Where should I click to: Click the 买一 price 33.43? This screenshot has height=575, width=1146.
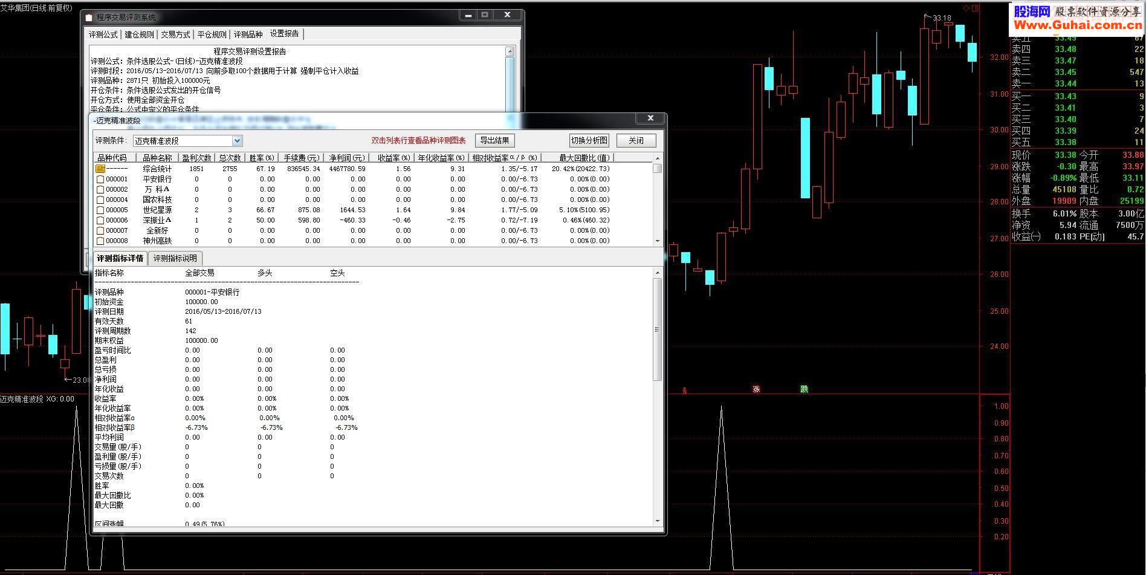pyautogui.click(x=1066, y=96)
